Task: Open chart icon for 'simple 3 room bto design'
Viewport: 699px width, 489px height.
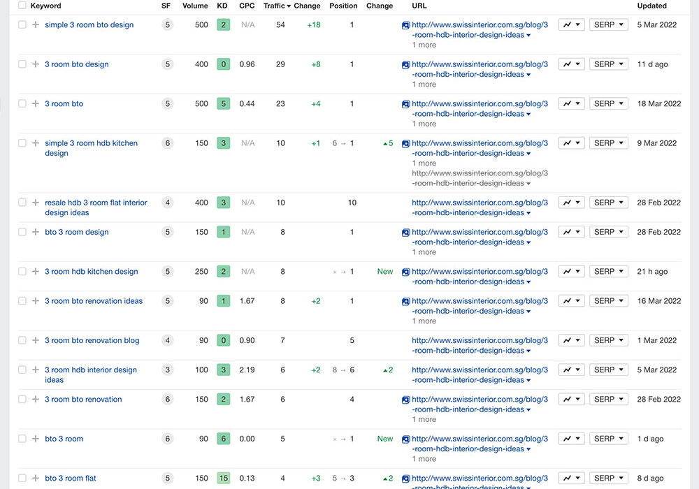Action: [x=570, y=24]
